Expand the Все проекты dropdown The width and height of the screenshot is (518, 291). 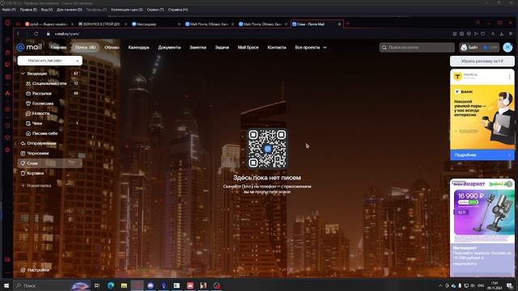(x=311, y=48)
